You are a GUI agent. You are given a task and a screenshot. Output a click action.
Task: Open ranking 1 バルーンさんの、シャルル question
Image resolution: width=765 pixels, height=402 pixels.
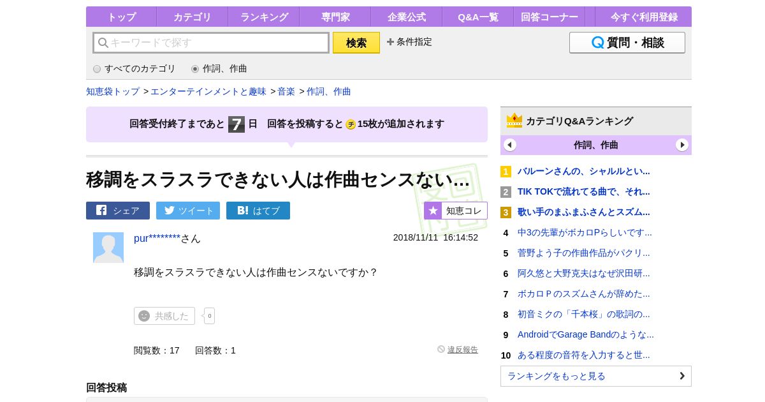click(x=583, y=171)
